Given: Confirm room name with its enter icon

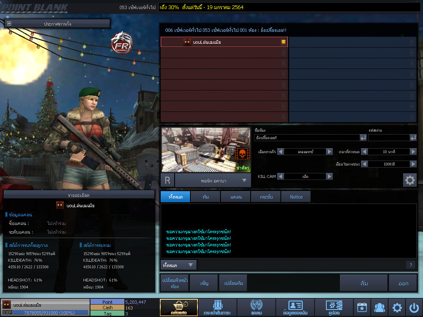Looking at the screenshot, I should click(x=363, y=138).
